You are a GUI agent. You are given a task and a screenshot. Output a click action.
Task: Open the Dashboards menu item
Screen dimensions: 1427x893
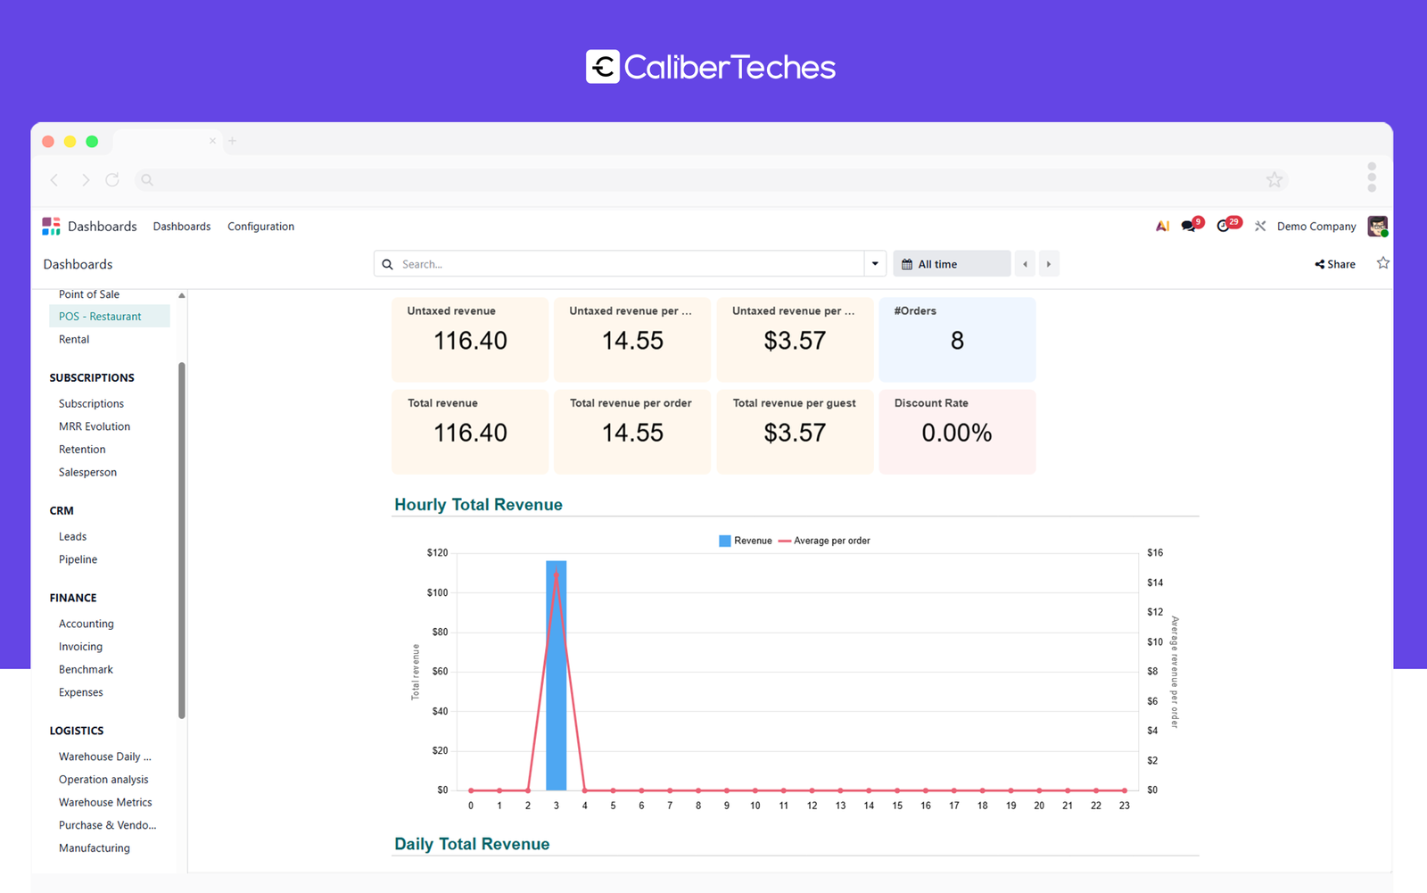click(182, 227)
